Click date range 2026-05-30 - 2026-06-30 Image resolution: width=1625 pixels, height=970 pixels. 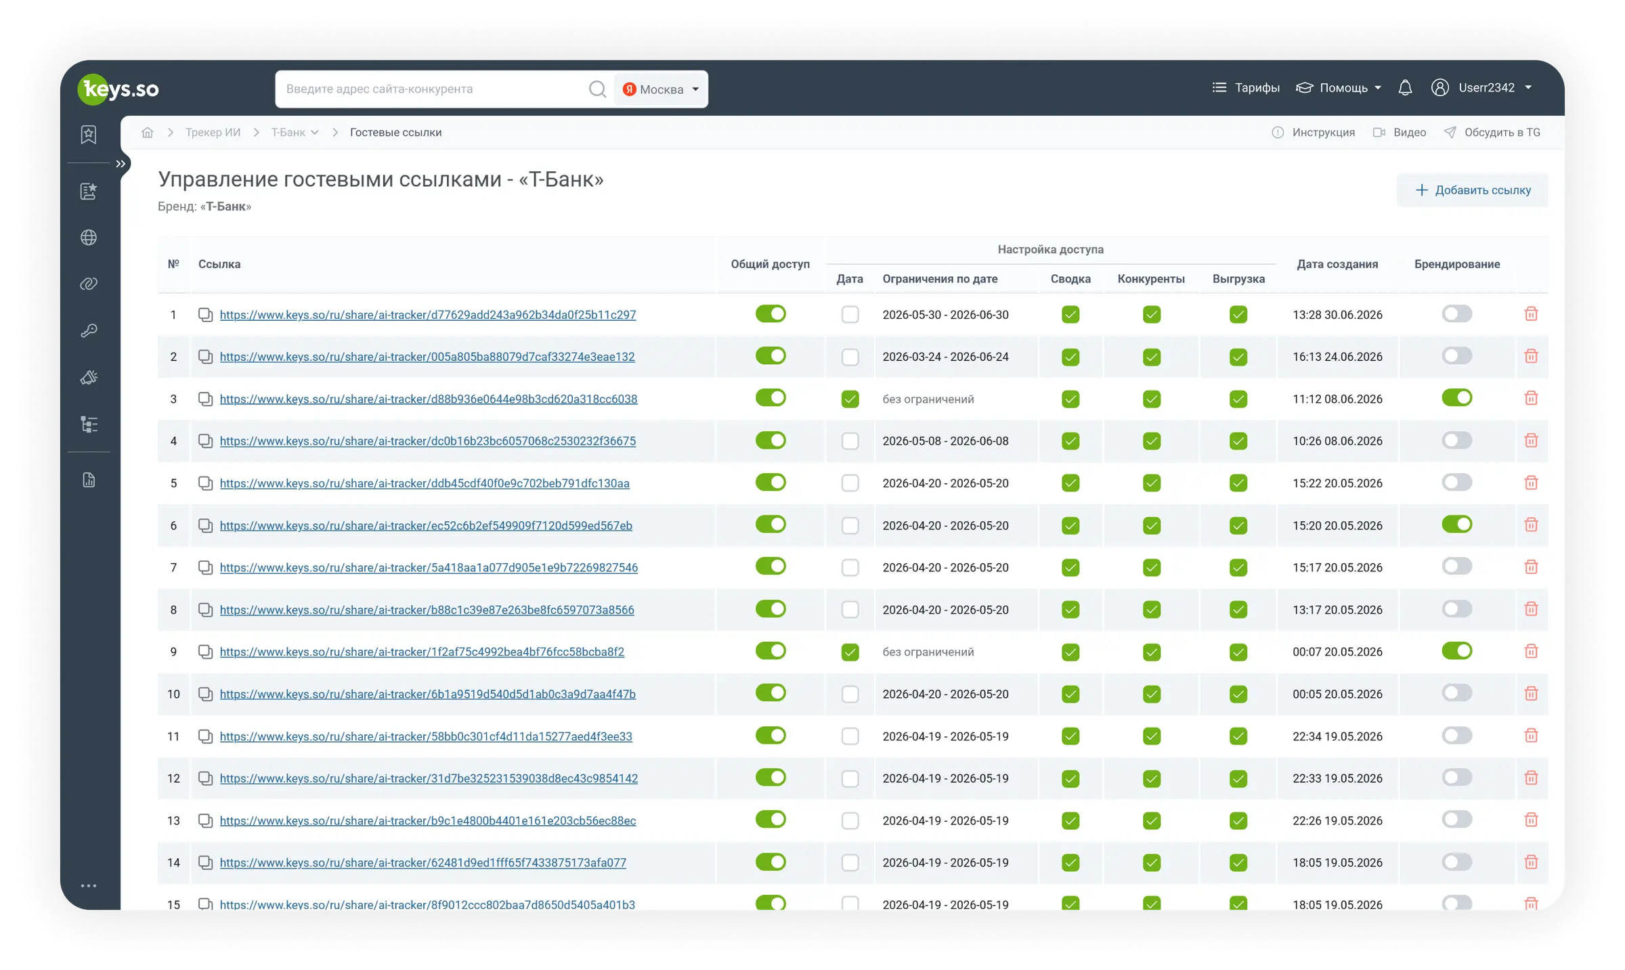(945, 315)
